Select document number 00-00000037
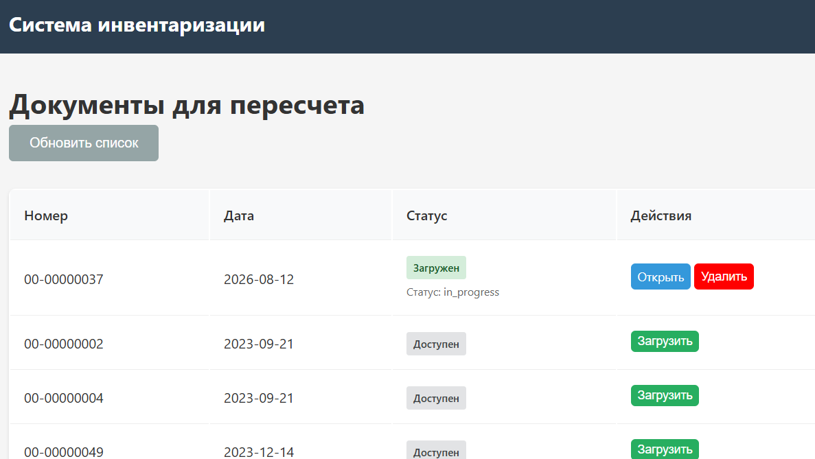 (64, 279)
